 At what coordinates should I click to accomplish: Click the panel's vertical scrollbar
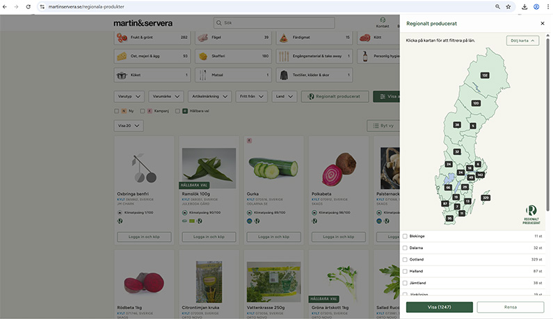[x=547, y=124]
